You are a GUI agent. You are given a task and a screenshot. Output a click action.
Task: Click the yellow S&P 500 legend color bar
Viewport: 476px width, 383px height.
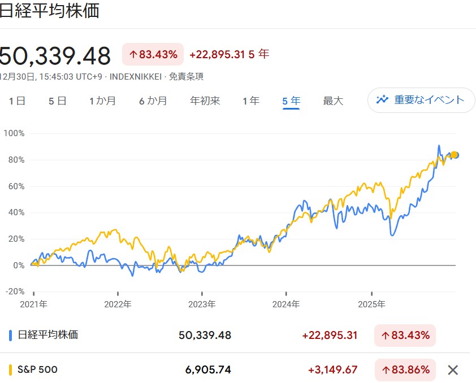11,370
